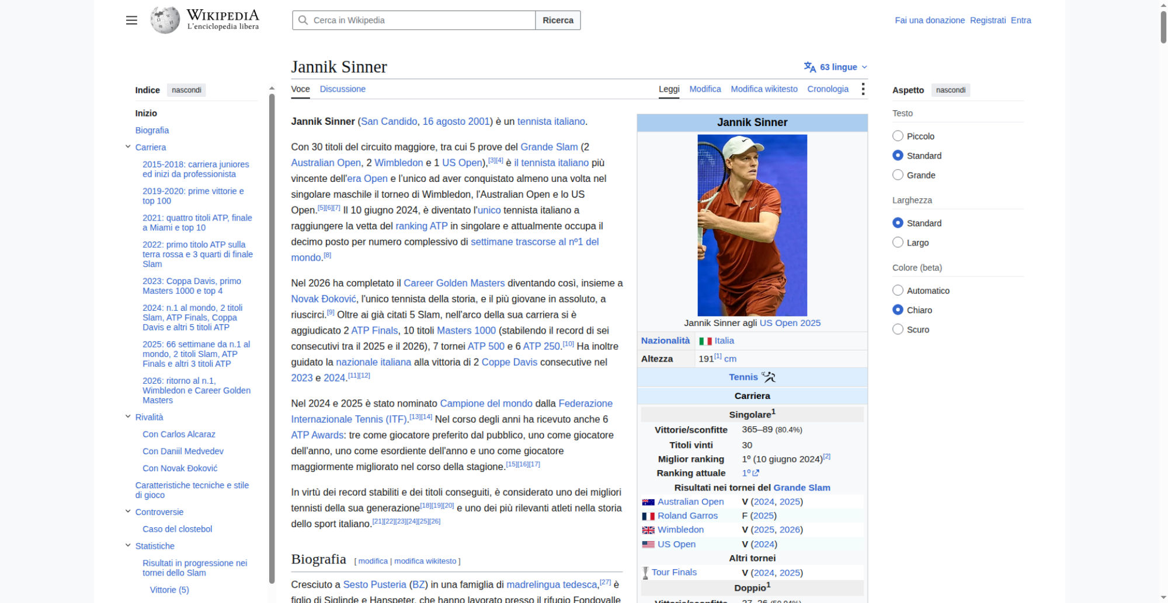Image resolution: width=1168 pixels, height=603 pixels.
Task: Click the page vertical scrollbar thumb
Action: click(1163, 26)
